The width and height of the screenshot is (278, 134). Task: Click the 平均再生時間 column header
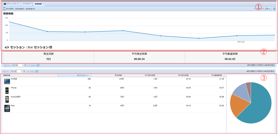174,75
